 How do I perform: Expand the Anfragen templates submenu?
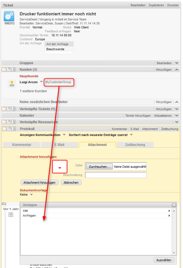[169, 216]
